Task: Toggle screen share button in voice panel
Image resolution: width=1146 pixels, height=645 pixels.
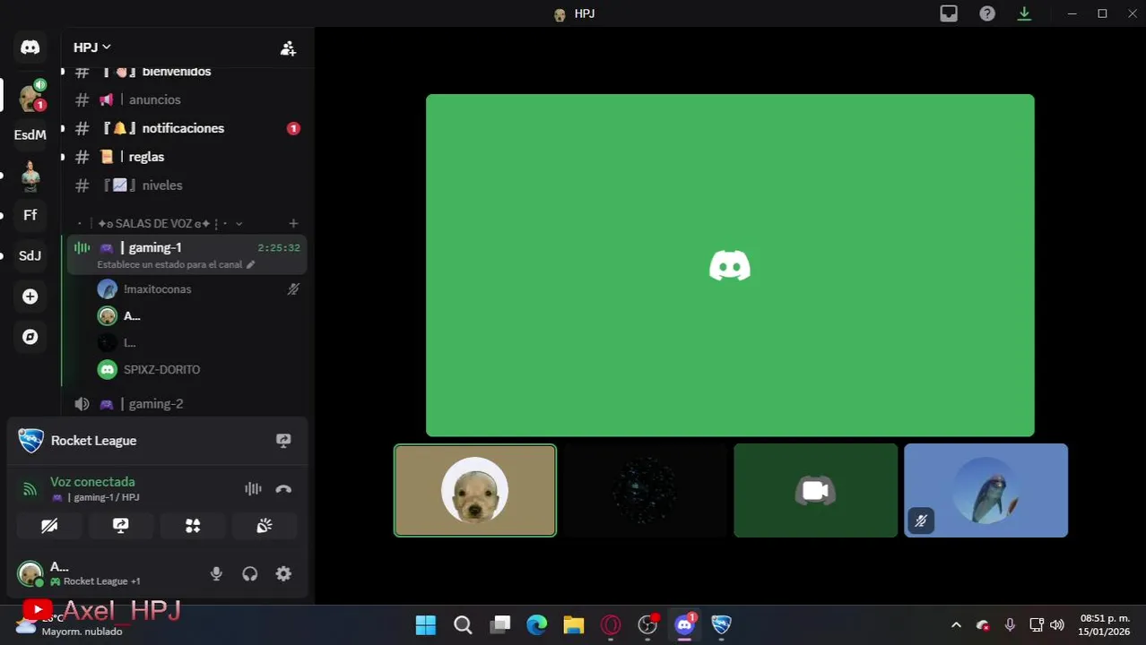Action: point(121,526)
